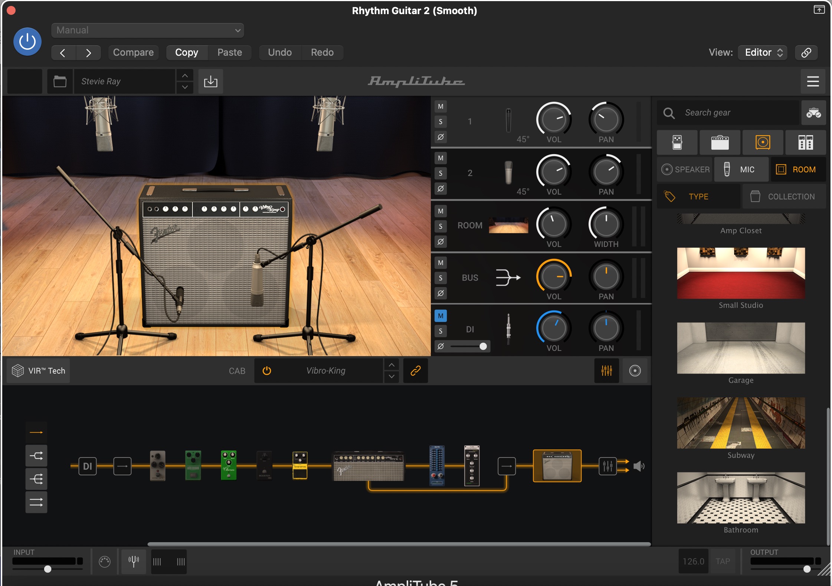This screenshot has width=832, height=586.
Task: Click the output mixer block in chain
Action: (x=607, y=466)
